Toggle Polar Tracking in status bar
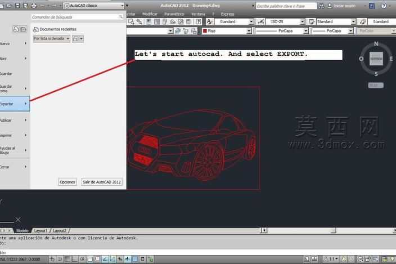This screenshot has width=396, height=264. [x=82, y=259]
